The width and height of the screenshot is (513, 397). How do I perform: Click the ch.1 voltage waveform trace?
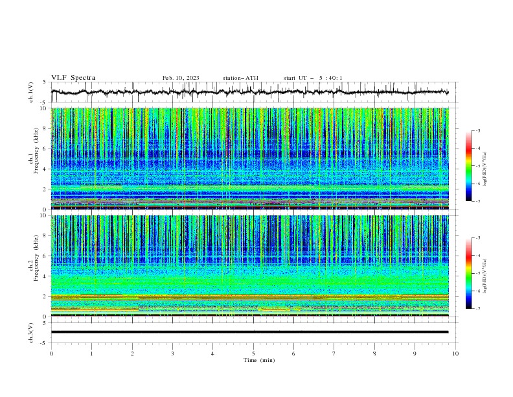250,92
